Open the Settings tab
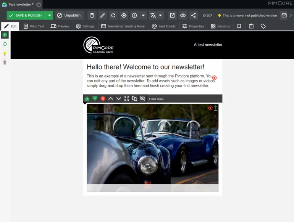Screen dimensions: 294x222 [x=85, y=26]
